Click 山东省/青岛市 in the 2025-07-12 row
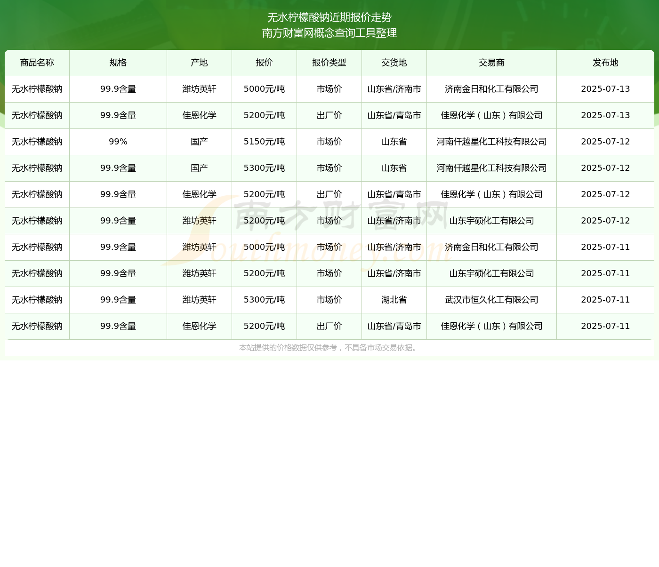This screenshot has width=659, height=567. coord(394,194)
